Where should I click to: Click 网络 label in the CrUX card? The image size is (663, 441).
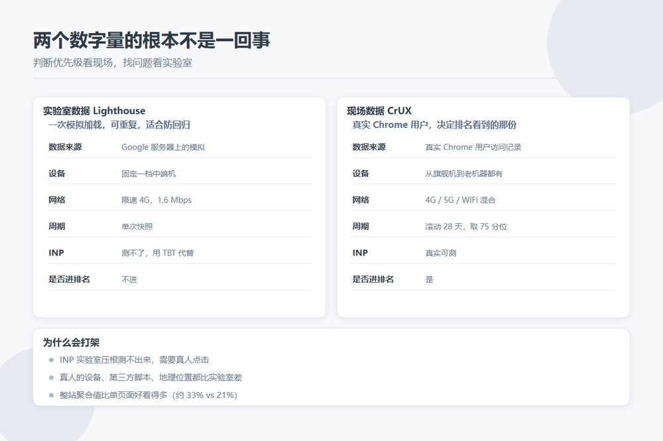point(361,200)
